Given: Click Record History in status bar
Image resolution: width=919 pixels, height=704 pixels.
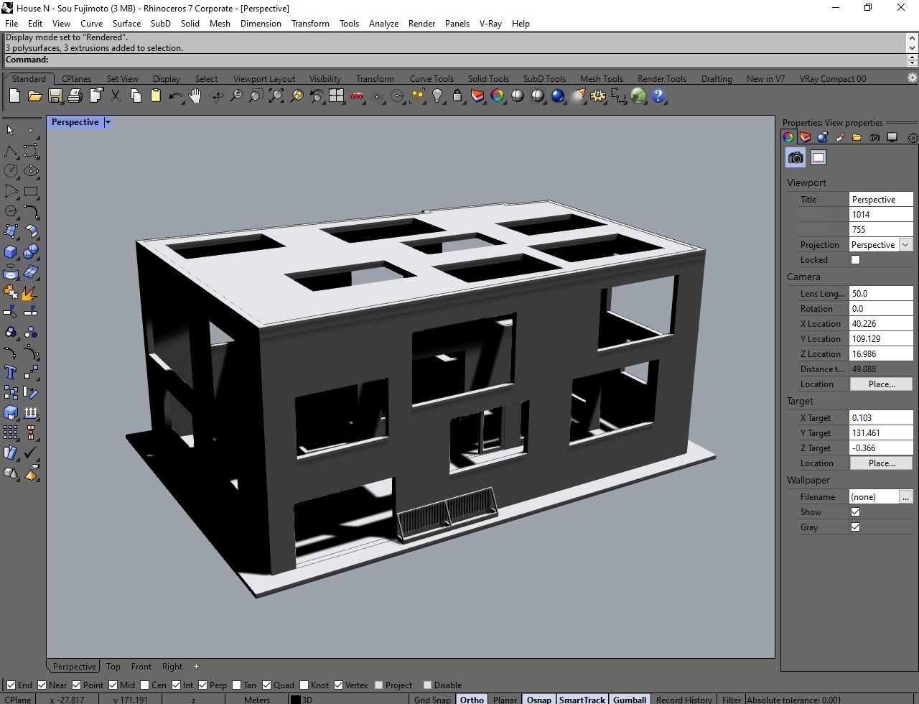Looking at the screenshot, I should pyautogui.click(x=684, y=700).
